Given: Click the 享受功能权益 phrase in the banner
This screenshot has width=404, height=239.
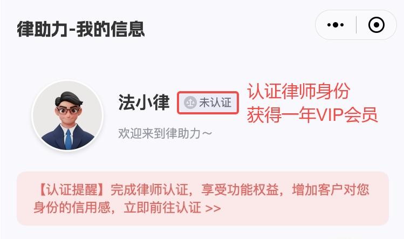Looking at the screenshot, I should click(x=240, y=190).
